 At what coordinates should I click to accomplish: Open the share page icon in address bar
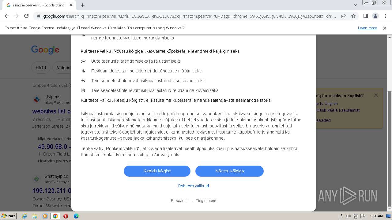[344, 16]
